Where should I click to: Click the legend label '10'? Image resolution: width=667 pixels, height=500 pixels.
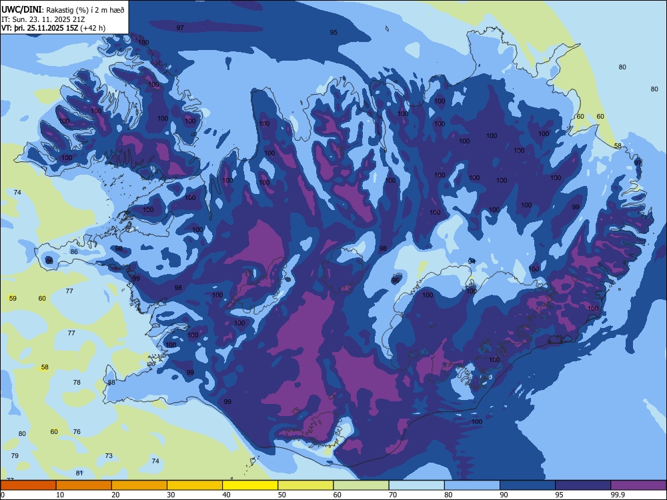[60, 495]
